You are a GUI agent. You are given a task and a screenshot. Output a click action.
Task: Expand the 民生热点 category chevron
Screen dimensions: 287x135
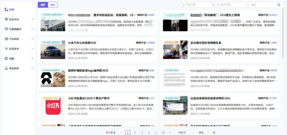point(33,19)
